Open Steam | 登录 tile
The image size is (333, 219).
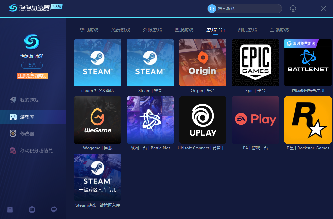(150, 63)
